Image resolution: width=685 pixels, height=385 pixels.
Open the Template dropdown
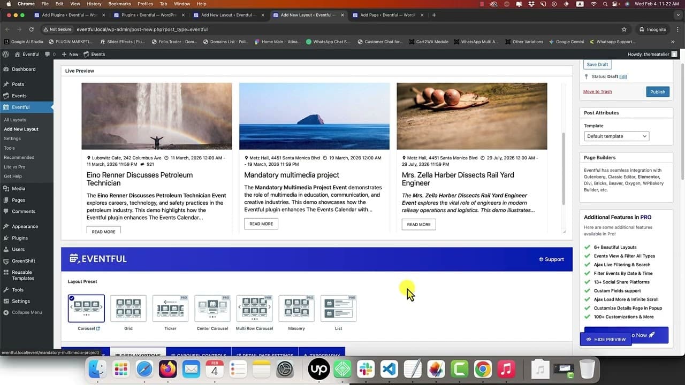[x=616, y=136]
